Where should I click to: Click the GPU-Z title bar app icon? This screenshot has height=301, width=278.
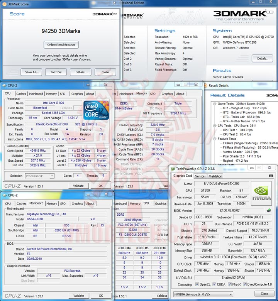coord(173,169)
